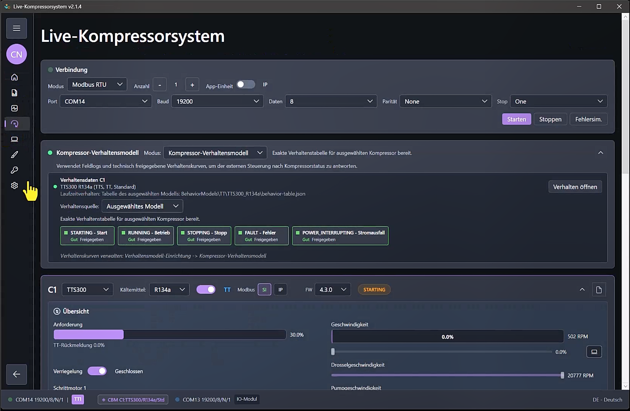Click the Fehlersim. button
This screenshot has width=630, height=411.
(589, 119)
